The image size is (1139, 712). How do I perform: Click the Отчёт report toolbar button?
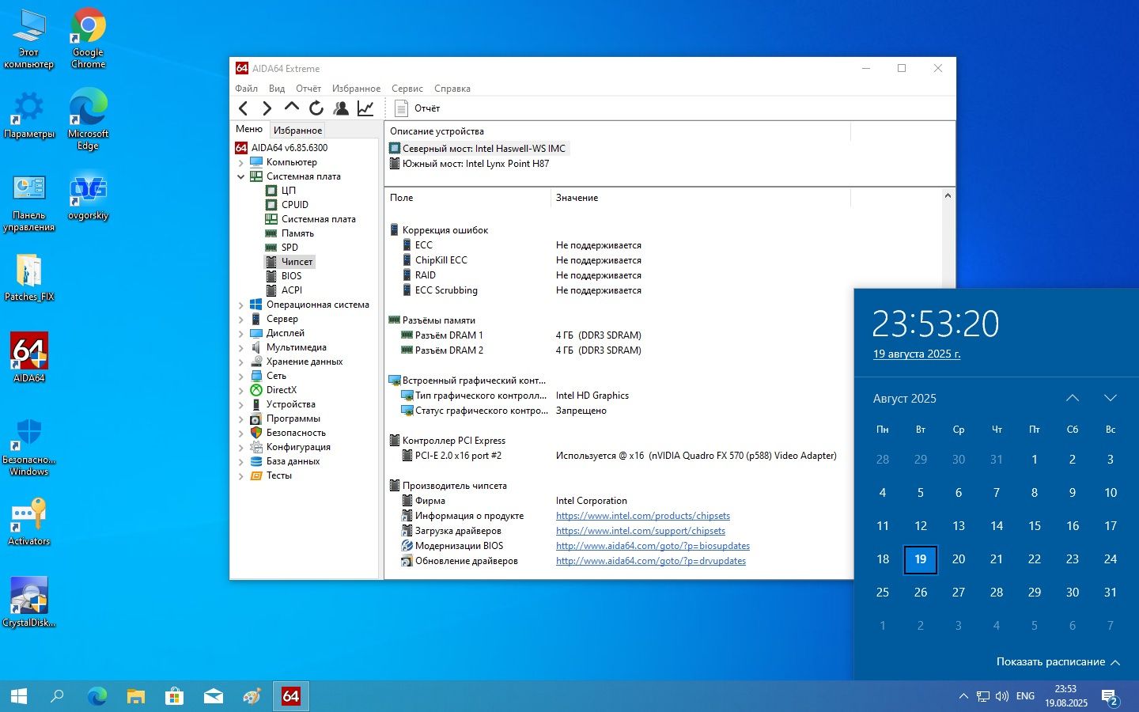(417, 108)
